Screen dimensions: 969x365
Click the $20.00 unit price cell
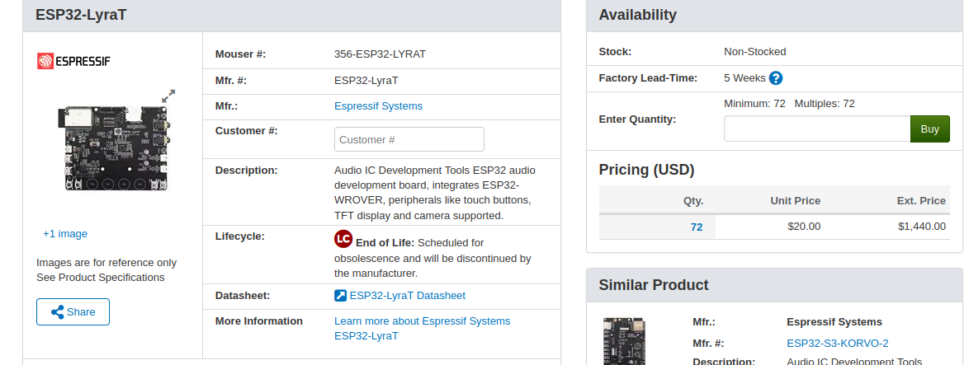pos(804,227)
